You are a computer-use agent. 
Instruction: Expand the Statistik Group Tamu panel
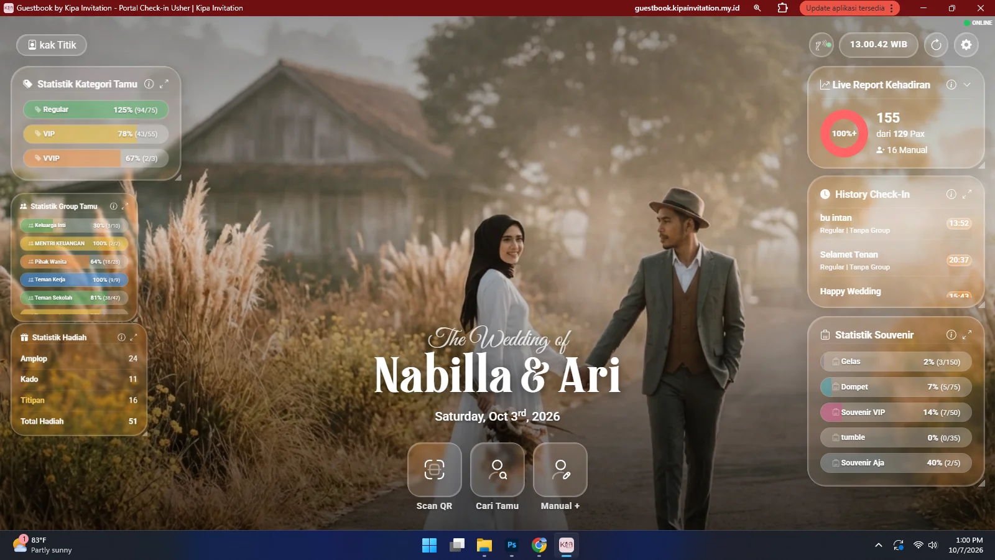tap(125, 206)
